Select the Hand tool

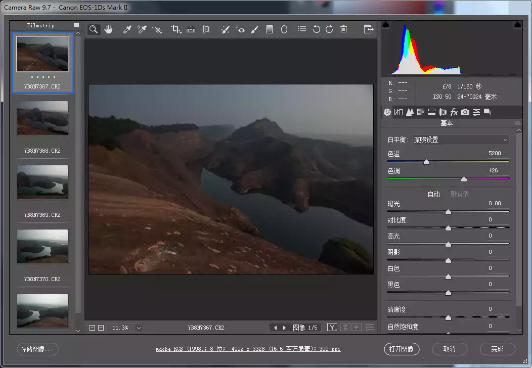click(108, 30)
